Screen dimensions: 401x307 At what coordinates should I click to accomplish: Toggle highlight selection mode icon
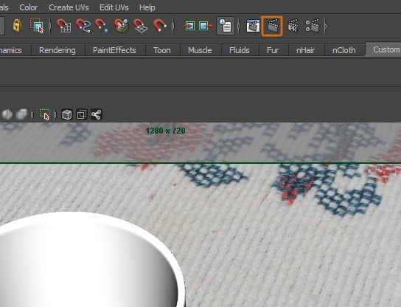tap(37, 26)
